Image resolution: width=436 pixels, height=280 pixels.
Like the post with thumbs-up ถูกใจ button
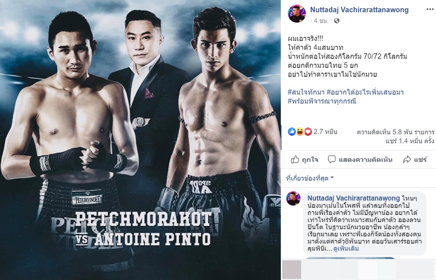coord(304,160)
